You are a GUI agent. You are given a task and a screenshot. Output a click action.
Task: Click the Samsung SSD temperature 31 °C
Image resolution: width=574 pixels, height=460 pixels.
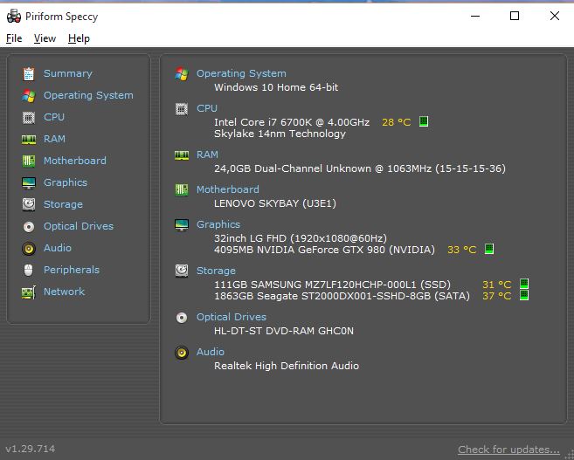(x=496, y=285)
